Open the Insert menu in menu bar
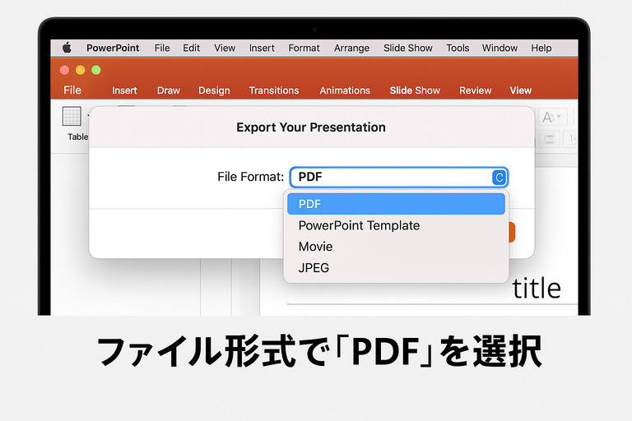Viewport: 632px width, 421px height. pyautogui.click(x=262, y=48)
